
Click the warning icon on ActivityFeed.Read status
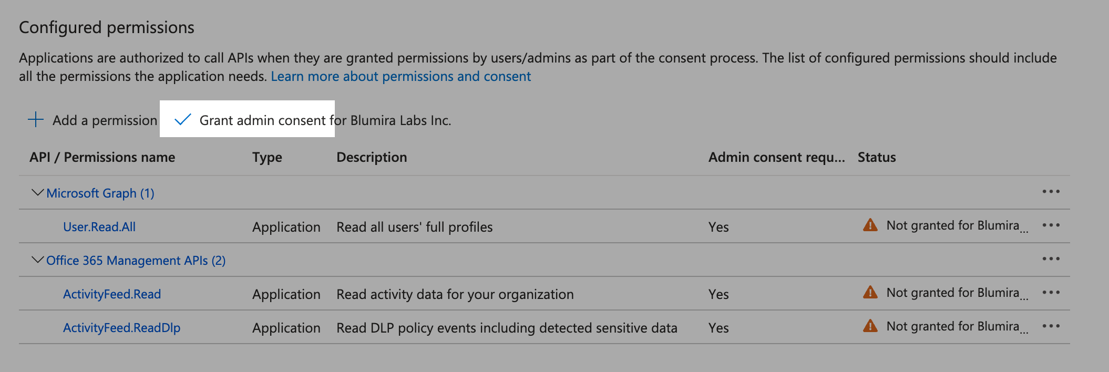pos(870,293)
